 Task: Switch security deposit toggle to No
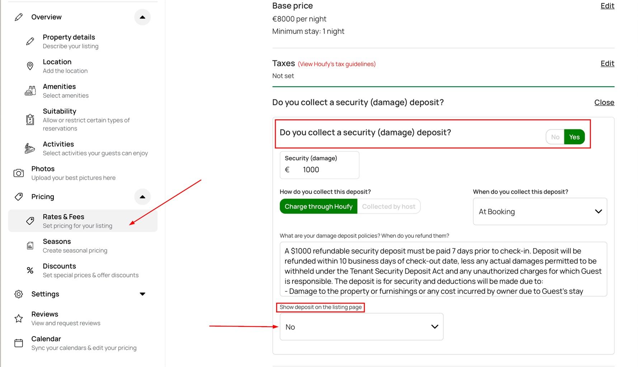(x=555, y=137)
